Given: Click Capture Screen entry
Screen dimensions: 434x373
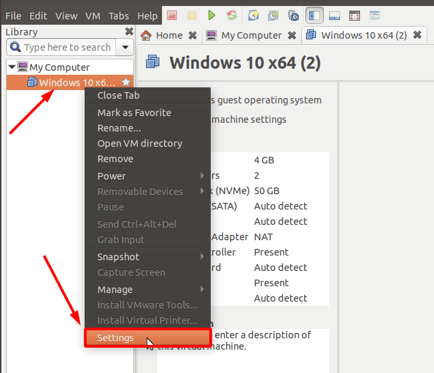Looking at the screenshot, I should pyautogui.click(x=148, y=272).
